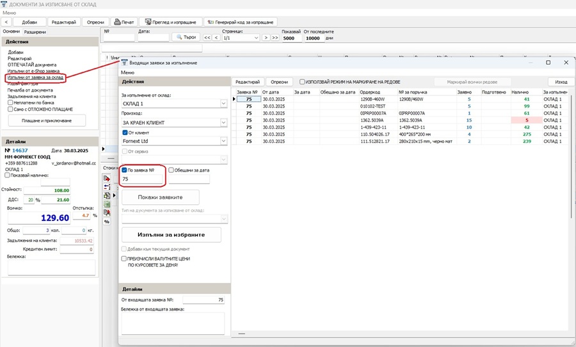Switch to the Основни tab
576x347 pixels.
[11, 31]
